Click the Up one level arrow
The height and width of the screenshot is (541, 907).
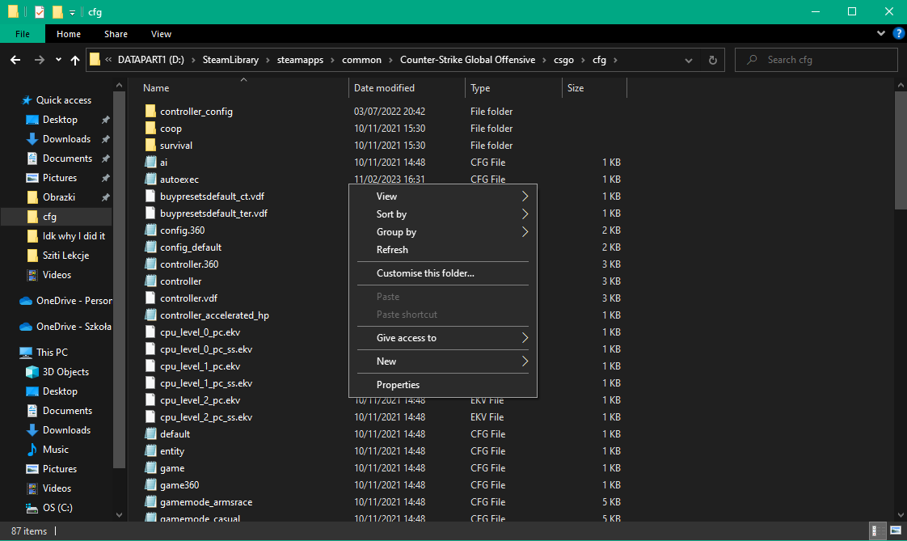75,60
